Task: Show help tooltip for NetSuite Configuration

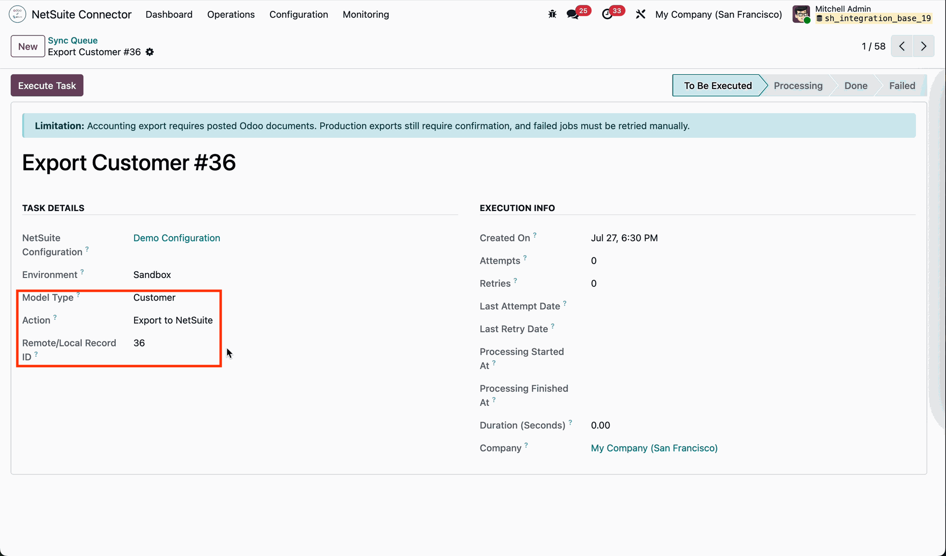Action: click(87, 249)
